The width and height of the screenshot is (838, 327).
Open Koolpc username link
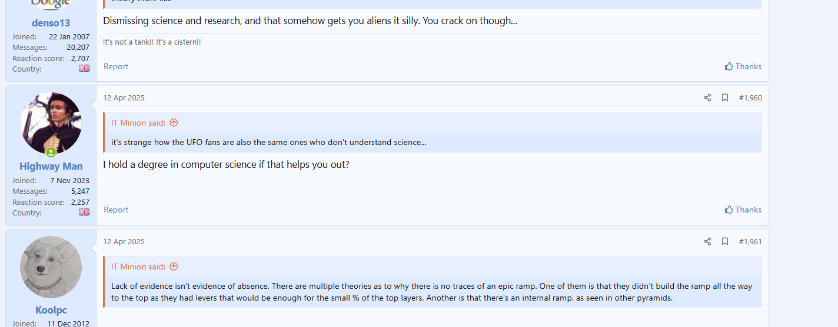tap(51, 310)
